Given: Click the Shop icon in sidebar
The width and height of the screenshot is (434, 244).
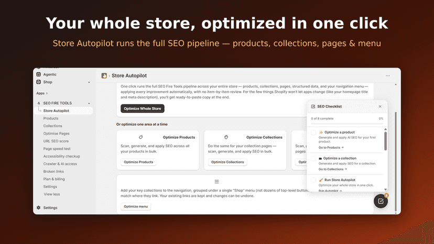Looking at the screenshot, I should pyautogui.click(x=38, y=82).
